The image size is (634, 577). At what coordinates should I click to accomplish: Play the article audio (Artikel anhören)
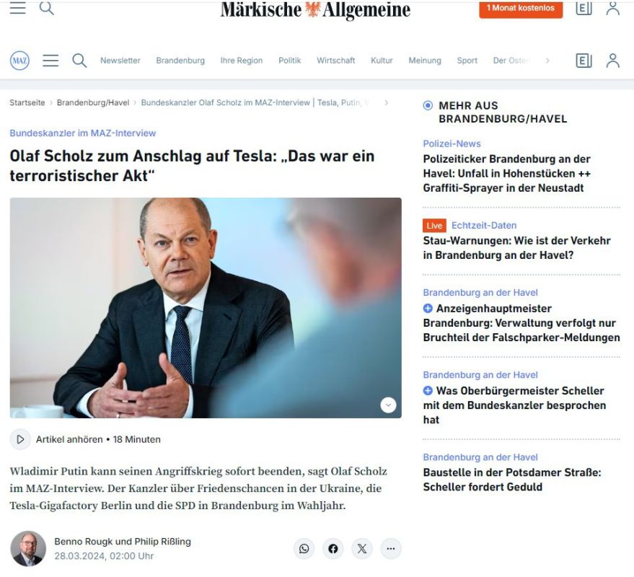(x=20, y=439)
